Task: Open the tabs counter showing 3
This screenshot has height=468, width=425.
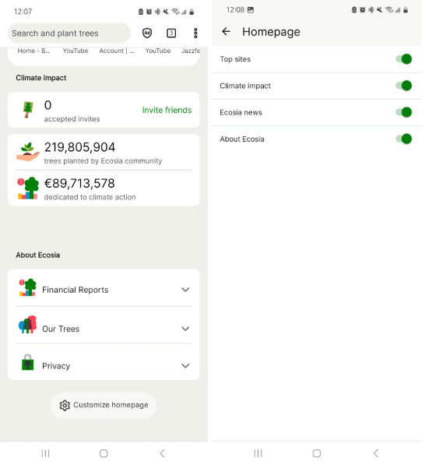Action: click(x=171, y=33)
